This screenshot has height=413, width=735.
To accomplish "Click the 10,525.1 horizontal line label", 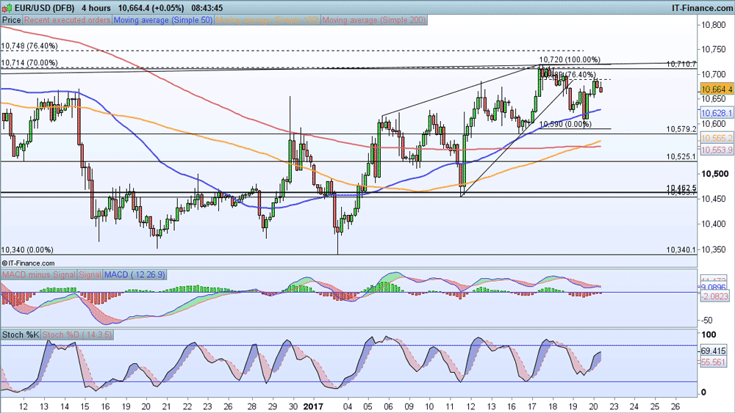I will [x=681, y=157].
